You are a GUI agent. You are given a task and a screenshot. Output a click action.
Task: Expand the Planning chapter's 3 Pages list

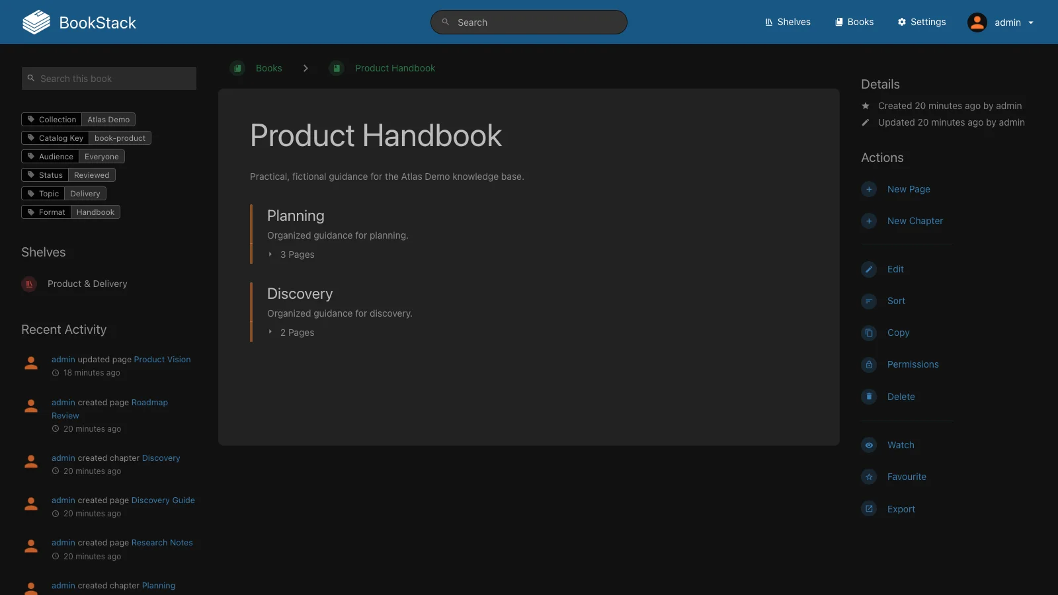click(291, 255)
